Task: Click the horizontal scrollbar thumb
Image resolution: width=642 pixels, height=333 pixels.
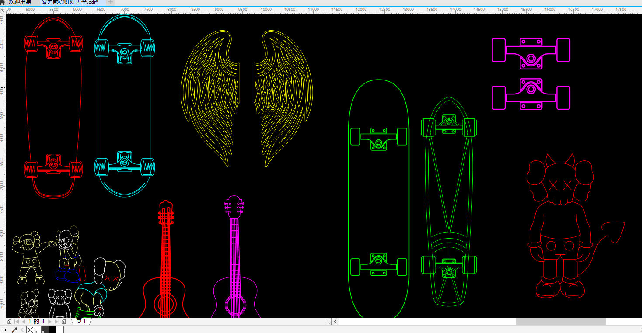Action: coord(561,322)
